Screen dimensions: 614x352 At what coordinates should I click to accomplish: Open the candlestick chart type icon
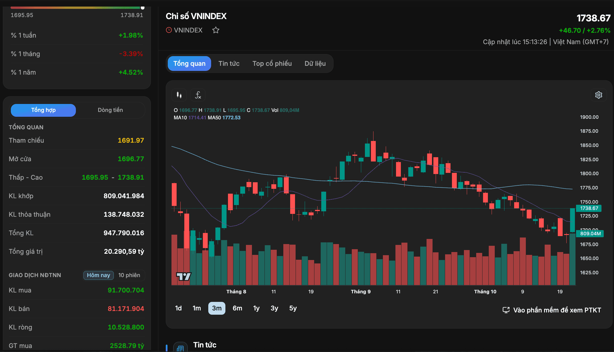tap(179, 95)
